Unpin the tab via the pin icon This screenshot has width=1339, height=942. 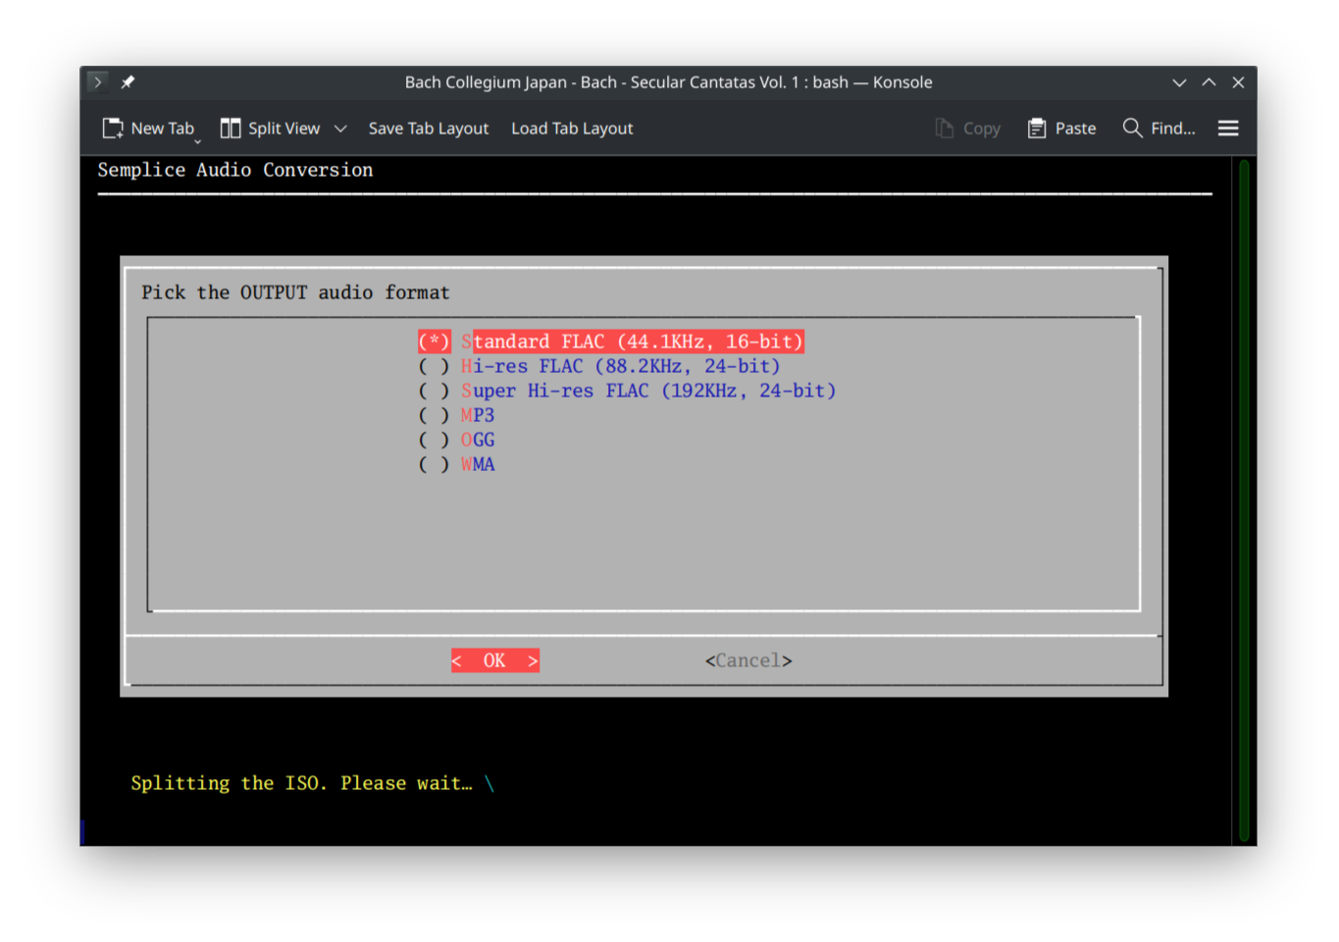(128, 81)
